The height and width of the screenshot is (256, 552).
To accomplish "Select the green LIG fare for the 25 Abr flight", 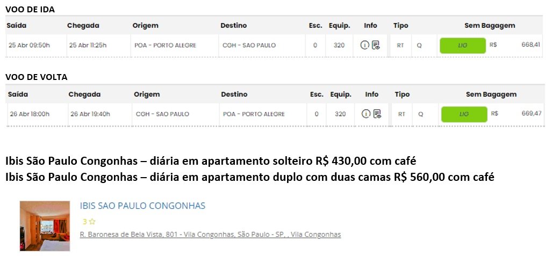I will click(x=462, y=46).
